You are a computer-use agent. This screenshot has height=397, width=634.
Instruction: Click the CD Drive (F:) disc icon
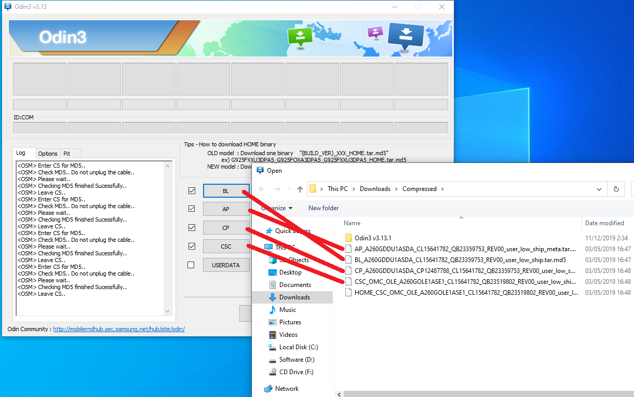click(x=273, y=372)
